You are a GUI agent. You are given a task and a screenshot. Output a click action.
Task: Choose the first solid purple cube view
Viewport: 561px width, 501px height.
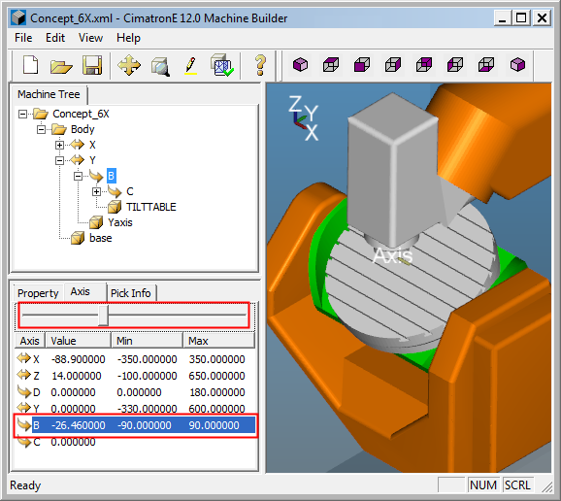(x=300, y=65)
